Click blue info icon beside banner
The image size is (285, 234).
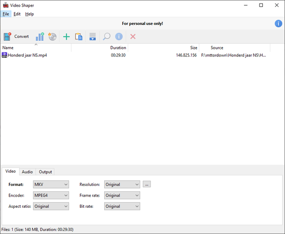click(278, 24)
